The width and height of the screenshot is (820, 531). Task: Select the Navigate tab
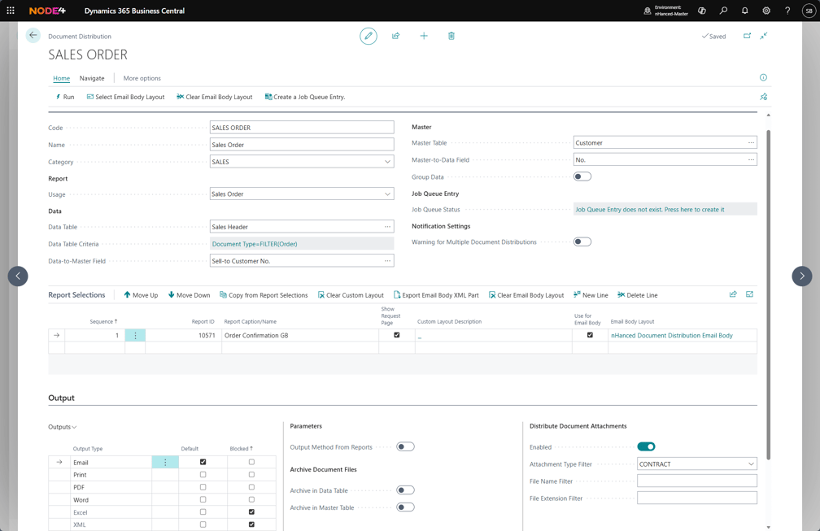point(92,78)
